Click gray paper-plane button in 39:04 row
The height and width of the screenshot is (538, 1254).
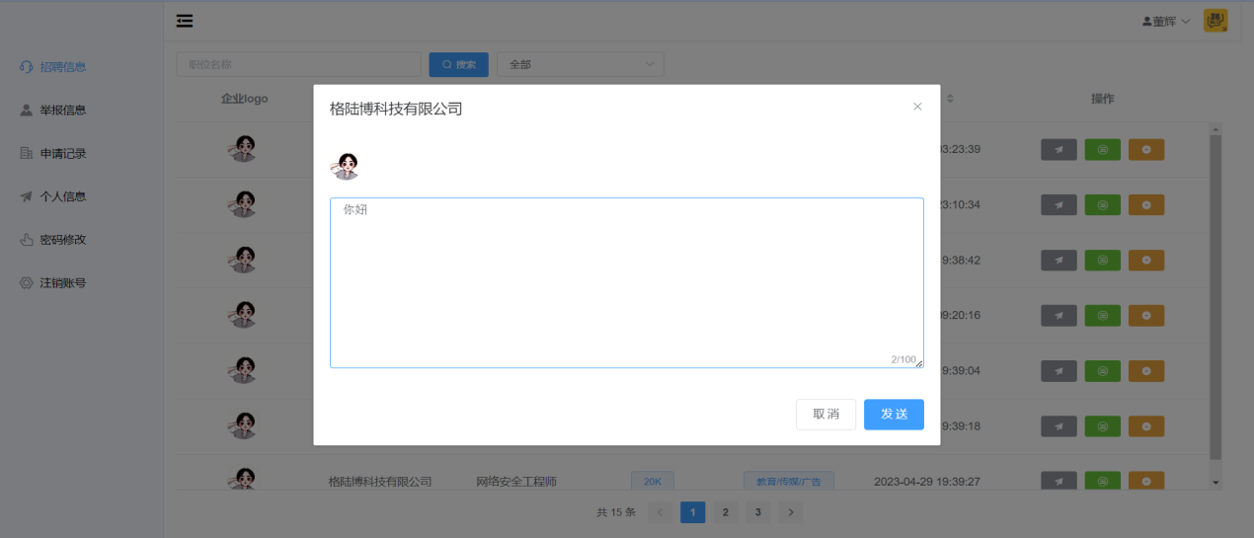pyautogui.click(x=1058, y=370)
